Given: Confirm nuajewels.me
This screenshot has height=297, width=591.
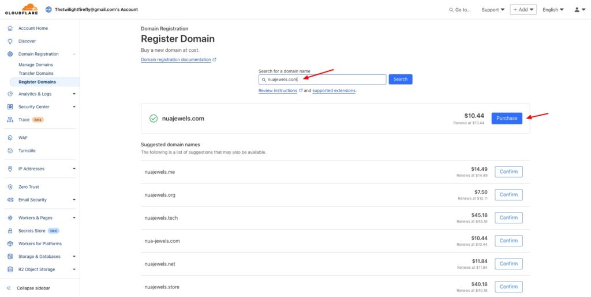Looking at the screenshot, I should pyautogui.click(x=508, y=172).
